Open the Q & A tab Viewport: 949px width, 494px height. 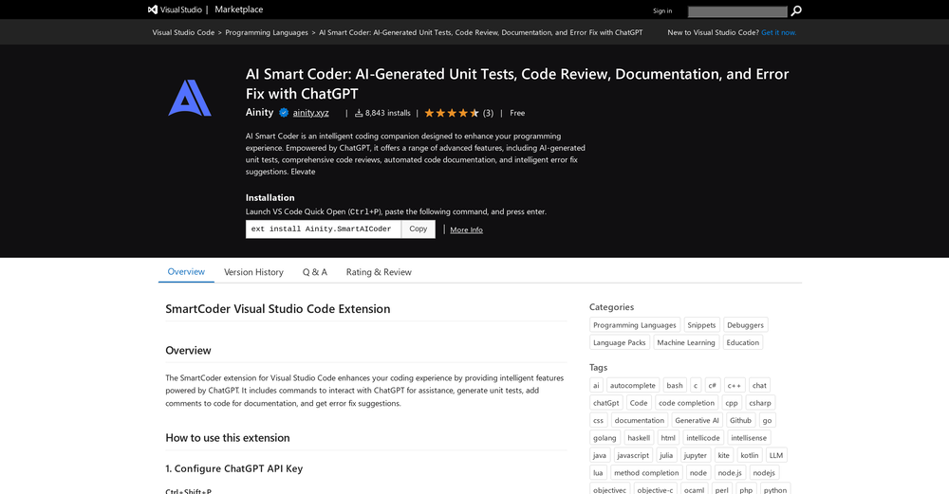tap(315, 272)
